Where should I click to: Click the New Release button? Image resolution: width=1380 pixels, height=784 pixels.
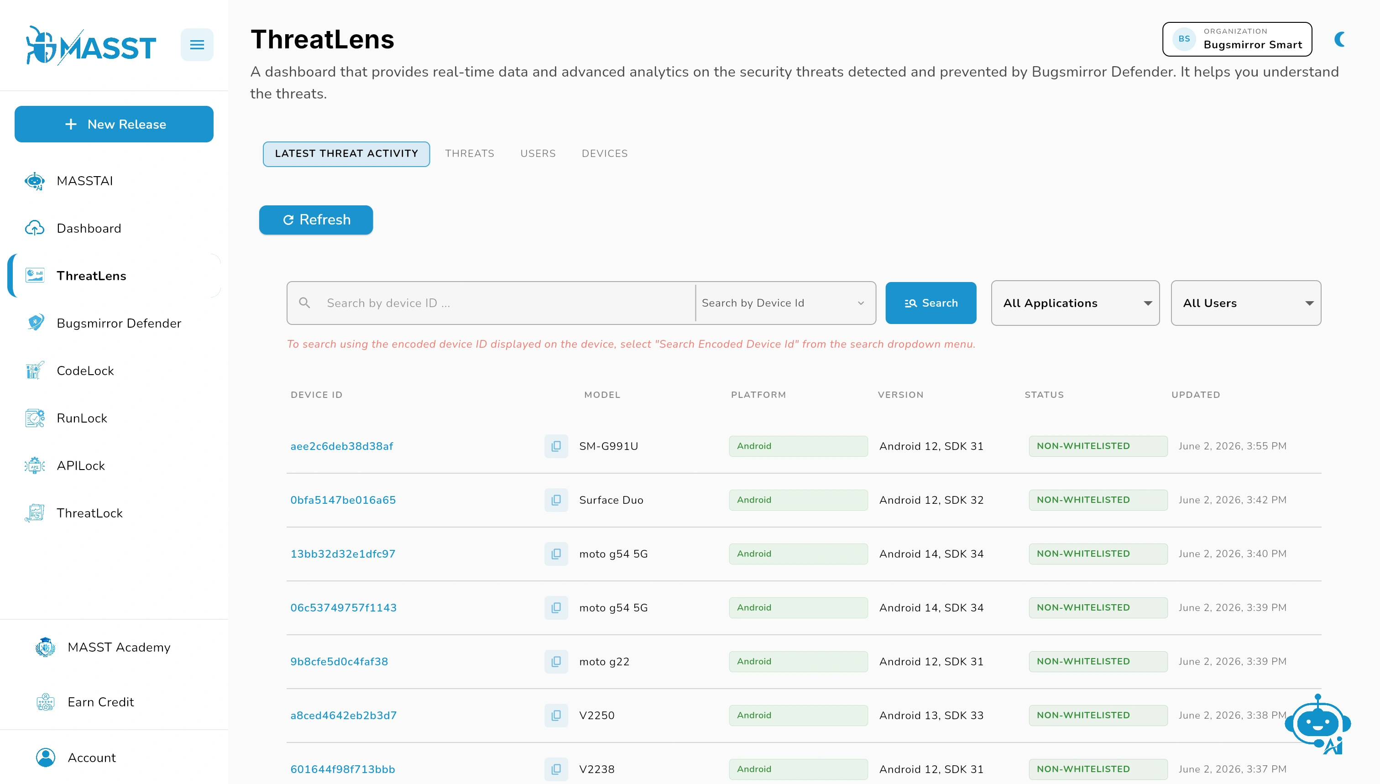(114, 125)
